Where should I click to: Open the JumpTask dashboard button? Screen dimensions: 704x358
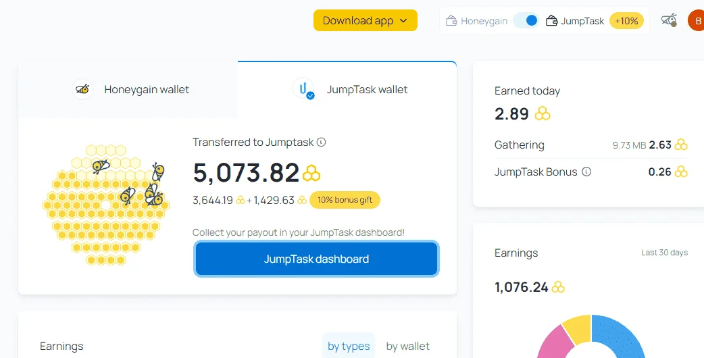[316, 259]
